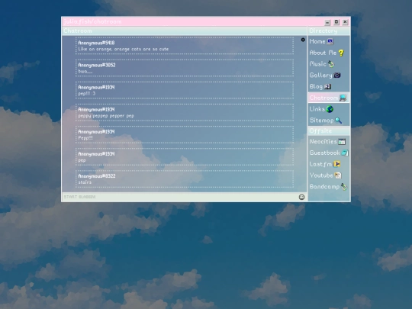This screenshot has width=412, height=309.
Task: Click the question mark icon beside About Me
Action: click(341, 53)
